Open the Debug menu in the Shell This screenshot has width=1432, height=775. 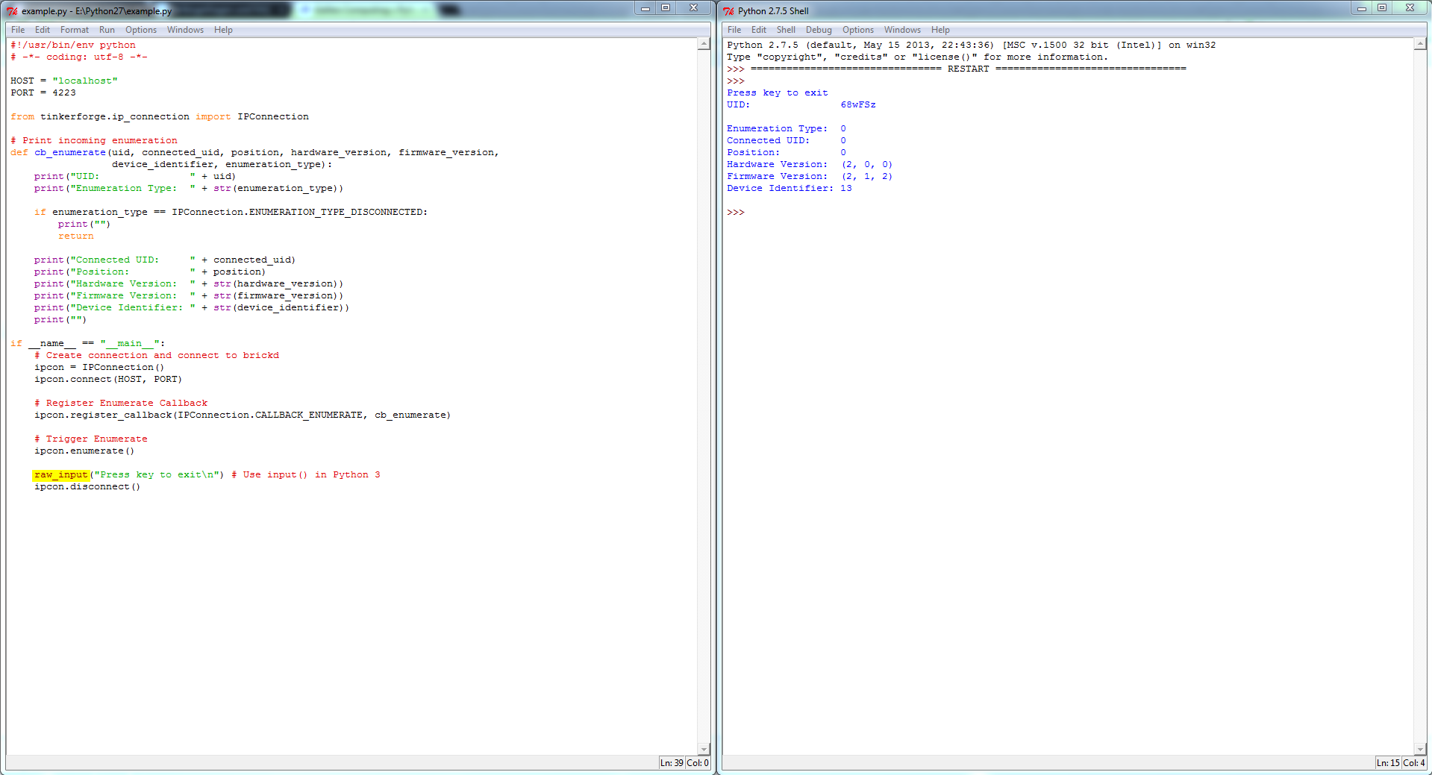[x=819, y=30]
